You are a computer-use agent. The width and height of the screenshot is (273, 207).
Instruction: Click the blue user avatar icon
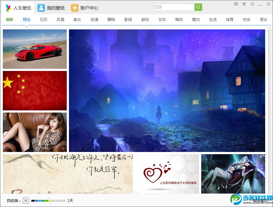coord(41,8)
